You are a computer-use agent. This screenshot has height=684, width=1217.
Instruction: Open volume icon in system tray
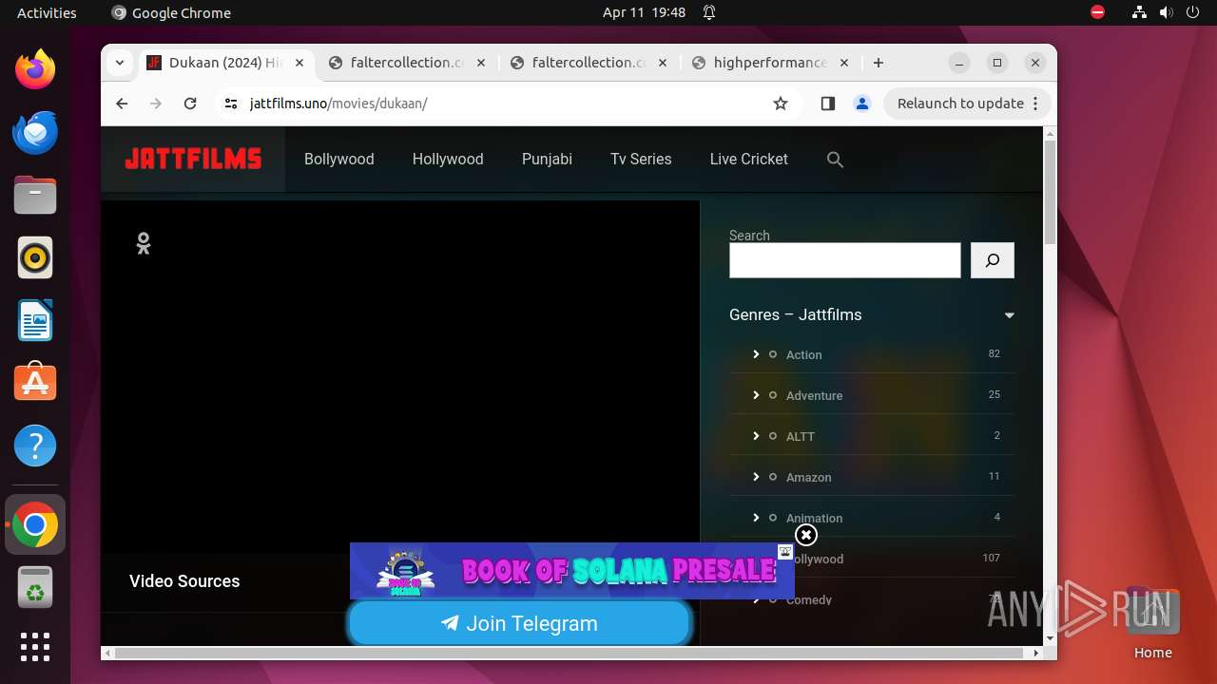click(1166, 12)
